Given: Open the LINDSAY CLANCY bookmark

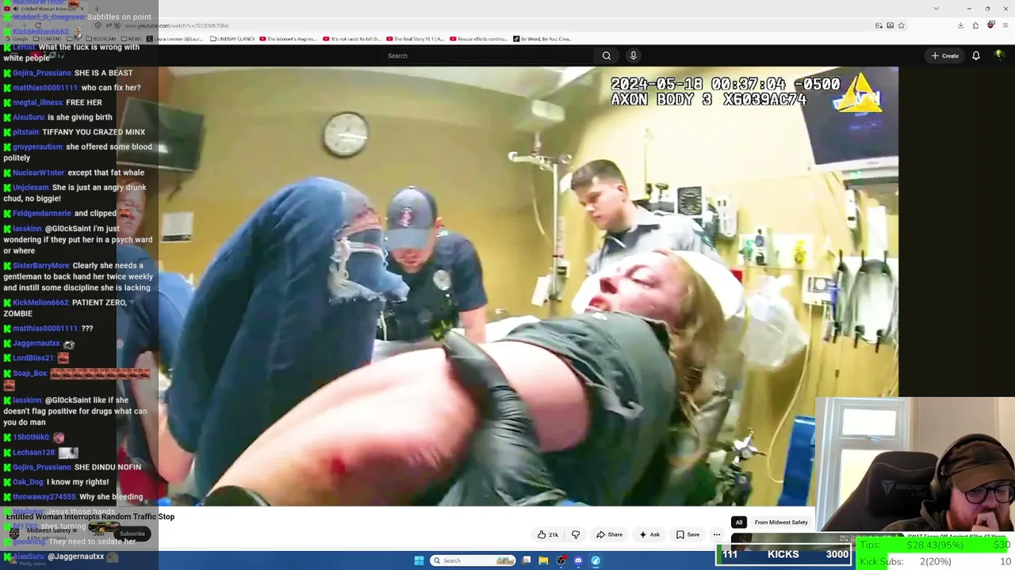Looking at the screenshot, I should (233, 39).
